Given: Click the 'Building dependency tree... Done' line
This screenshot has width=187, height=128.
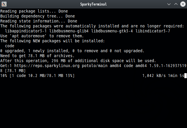Looking at the screenshot, I should [38, 16].
